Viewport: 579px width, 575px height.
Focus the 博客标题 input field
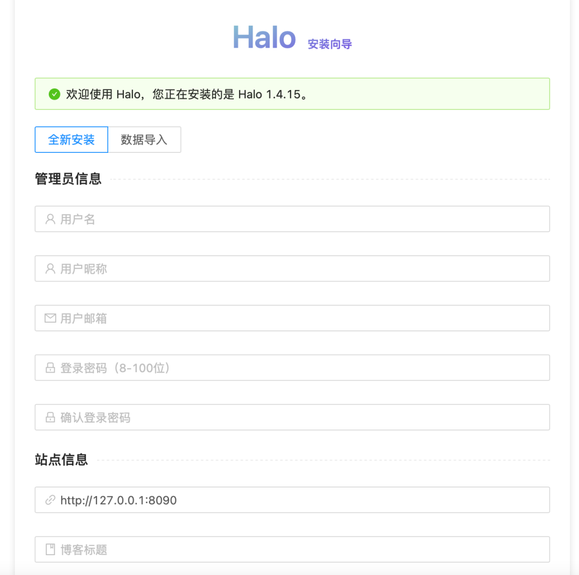click(293, 549)
